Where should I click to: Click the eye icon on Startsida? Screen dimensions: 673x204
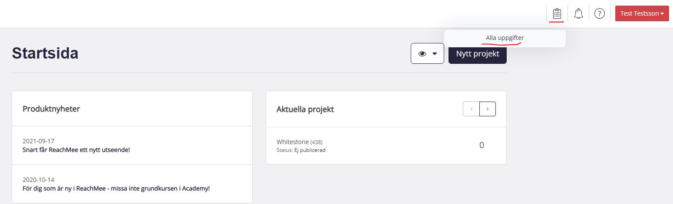point(422,54)
